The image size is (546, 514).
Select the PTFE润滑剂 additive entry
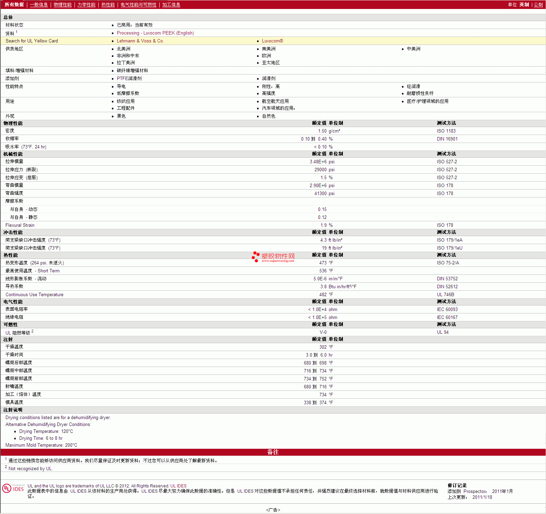(x=129, y=79)
